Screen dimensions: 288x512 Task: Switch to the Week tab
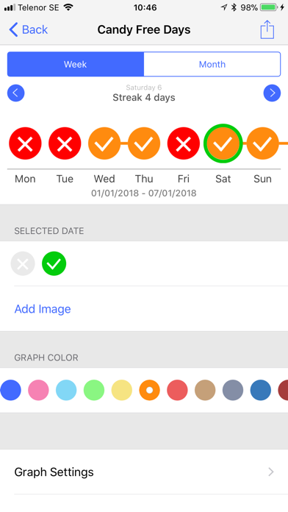[76, 64]
